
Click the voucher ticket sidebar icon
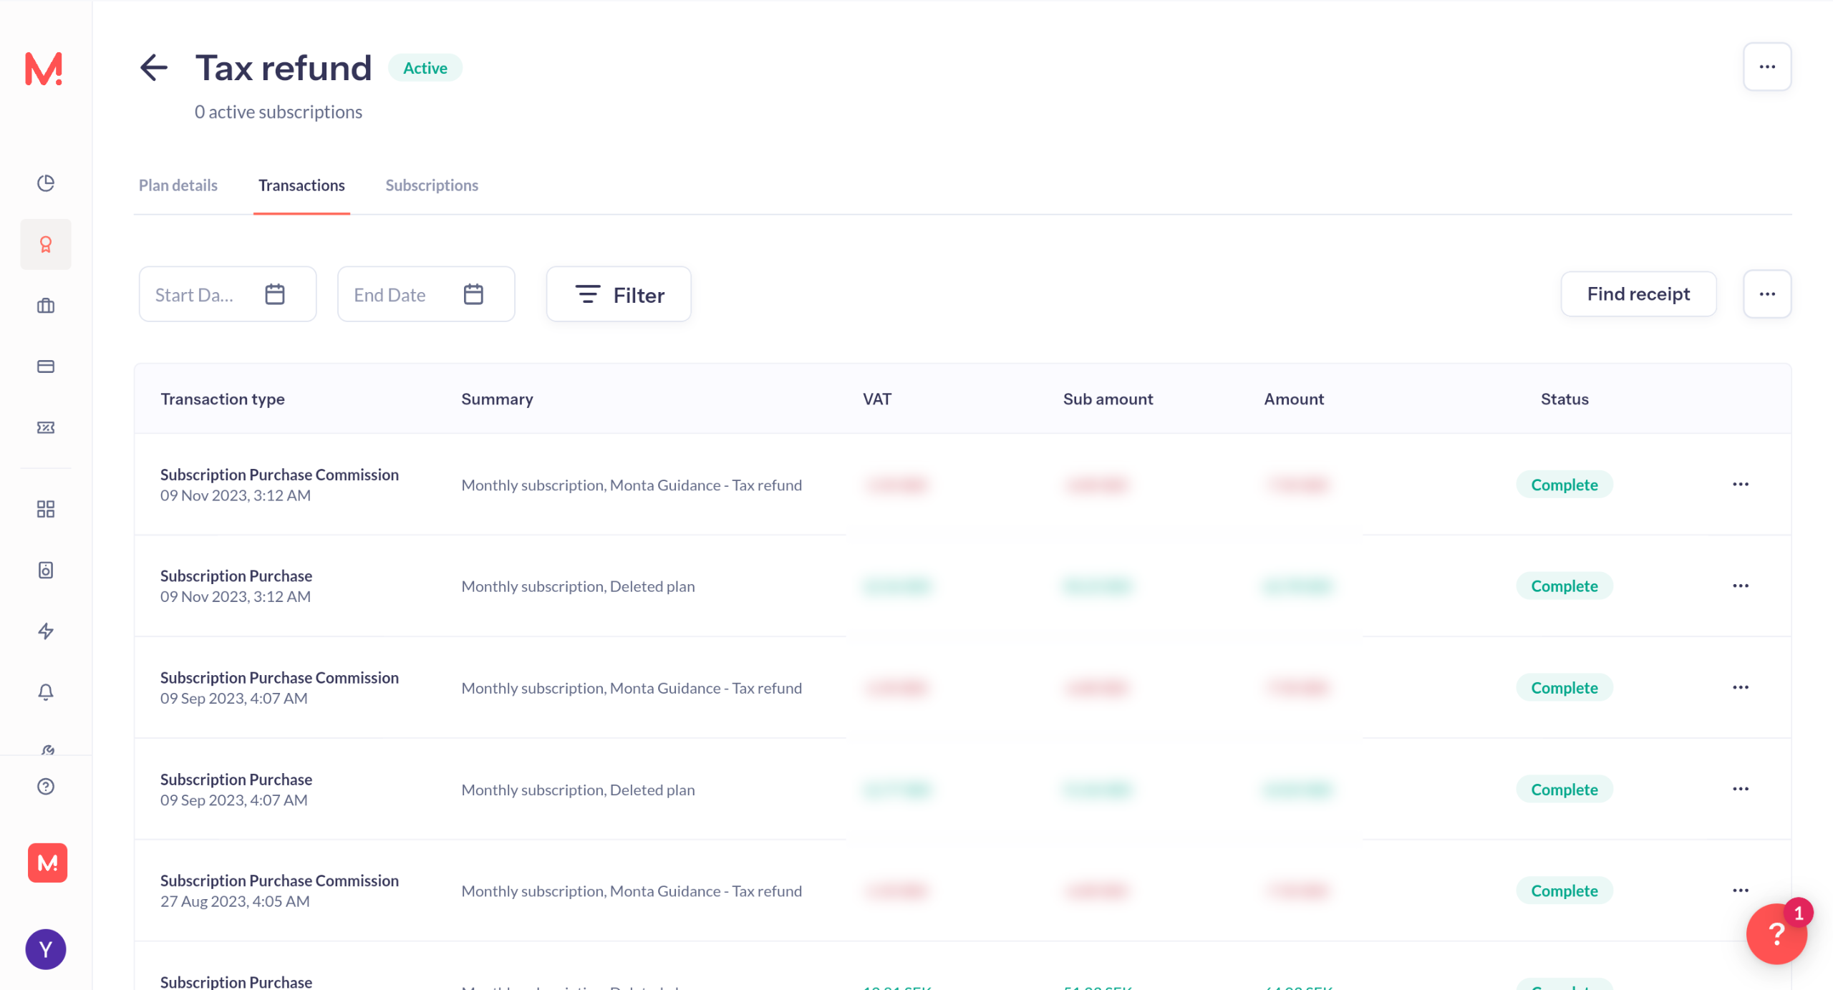pyautogui.click(x=46, y=427)
